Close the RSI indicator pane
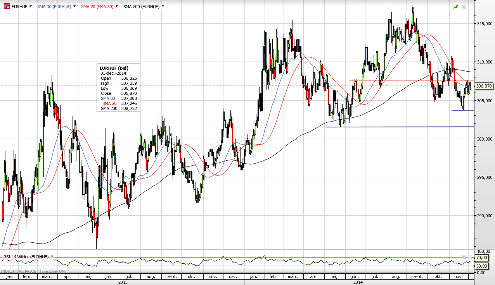Screen dimensions: 495x285 (470, 257)
